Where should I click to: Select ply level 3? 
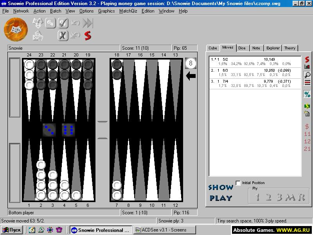coord(280,197)
